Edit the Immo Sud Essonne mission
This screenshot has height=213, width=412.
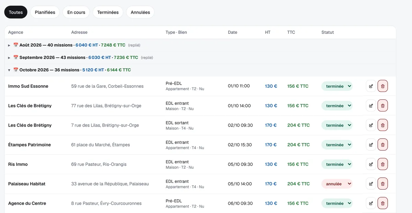[x=371, y=86]
